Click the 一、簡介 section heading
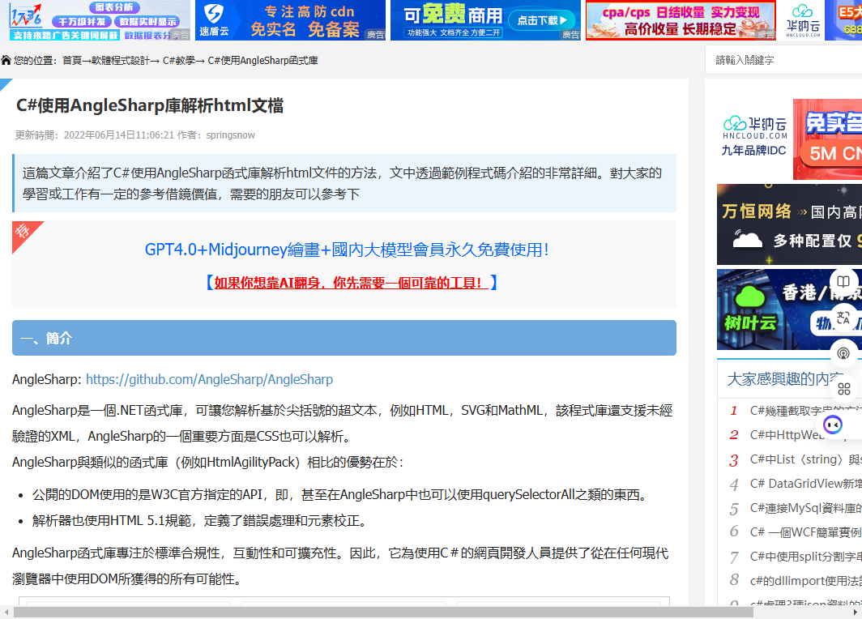This screenshot has width=862, height=619. [x=344, y=338]
